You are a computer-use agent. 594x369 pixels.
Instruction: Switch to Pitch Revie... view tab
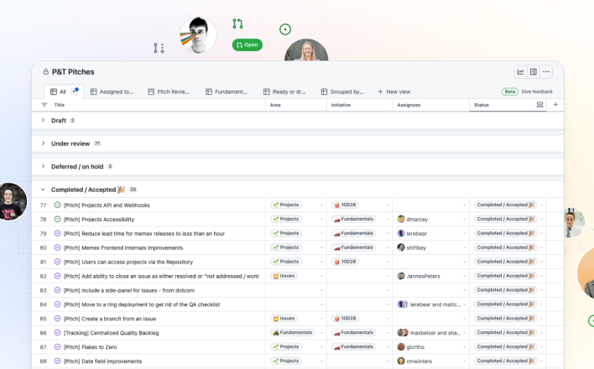[168, 91]
